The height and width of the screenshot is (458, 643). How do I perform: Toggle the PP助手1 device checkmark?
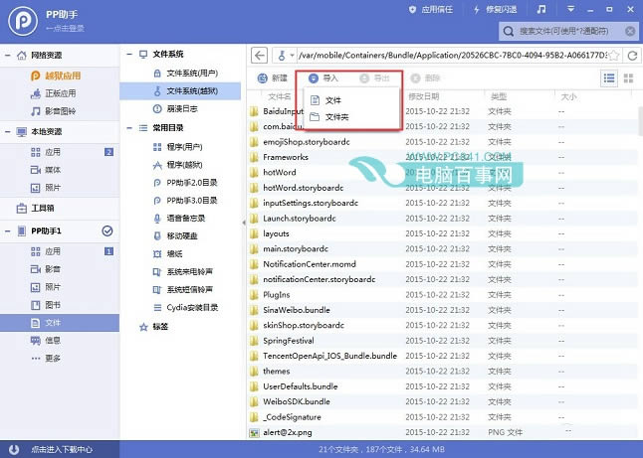point(107,231)
